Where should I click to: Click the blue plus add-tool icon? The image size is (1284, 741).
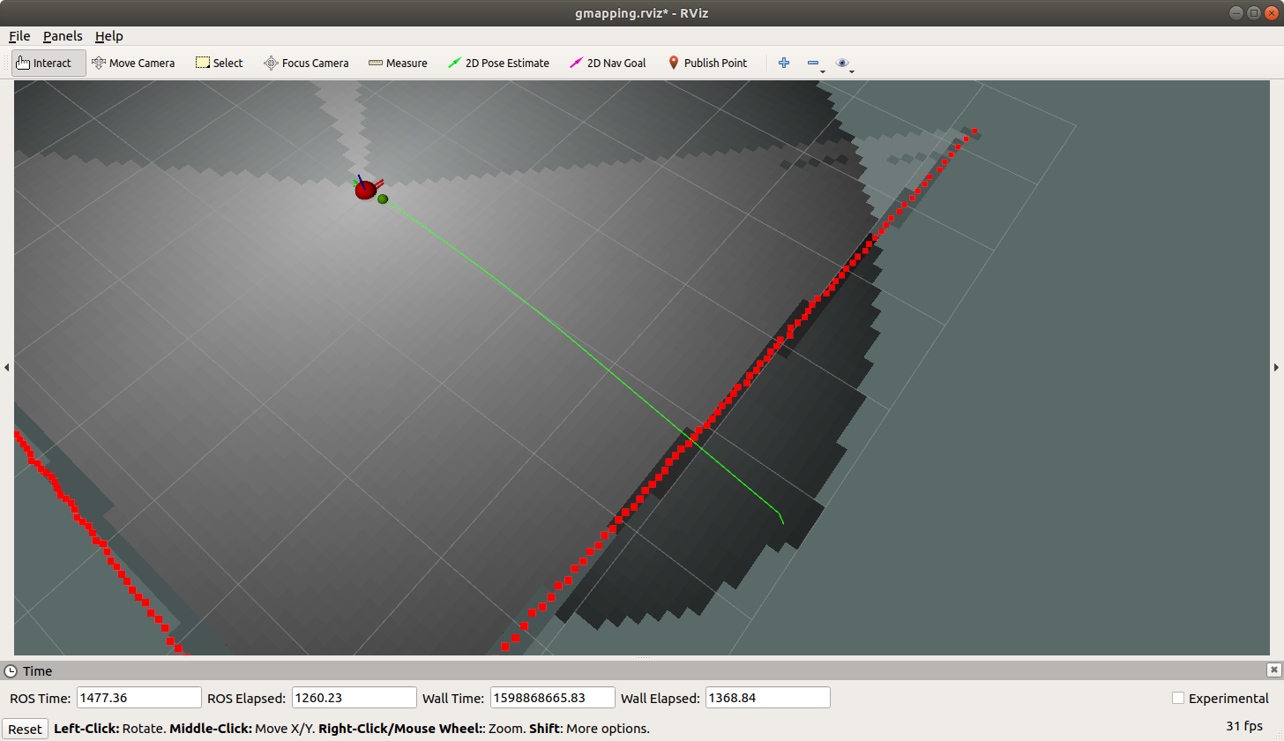[783, 64]
